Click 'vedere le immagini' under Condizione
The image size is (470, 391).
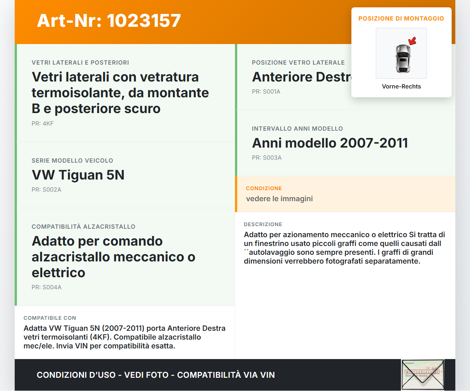pos(279,199)
